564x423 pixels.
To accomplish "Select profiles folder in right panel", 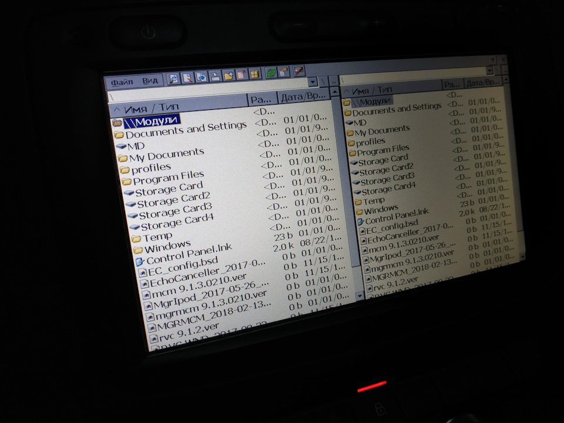I will tap(371, 142).
